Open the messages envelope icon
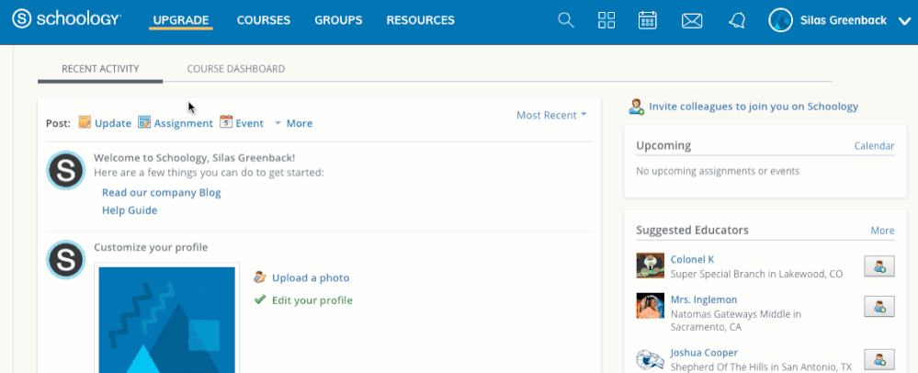This screenshot has height=373, width=918. coord(692,21)
